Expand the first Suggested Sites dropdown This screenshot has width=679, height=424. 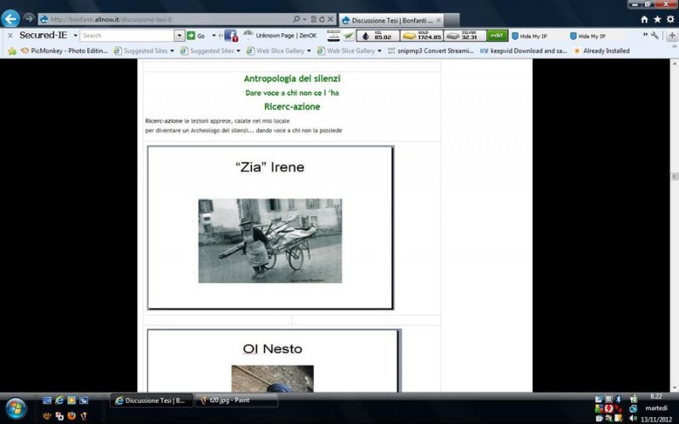[x=171, y=51]
